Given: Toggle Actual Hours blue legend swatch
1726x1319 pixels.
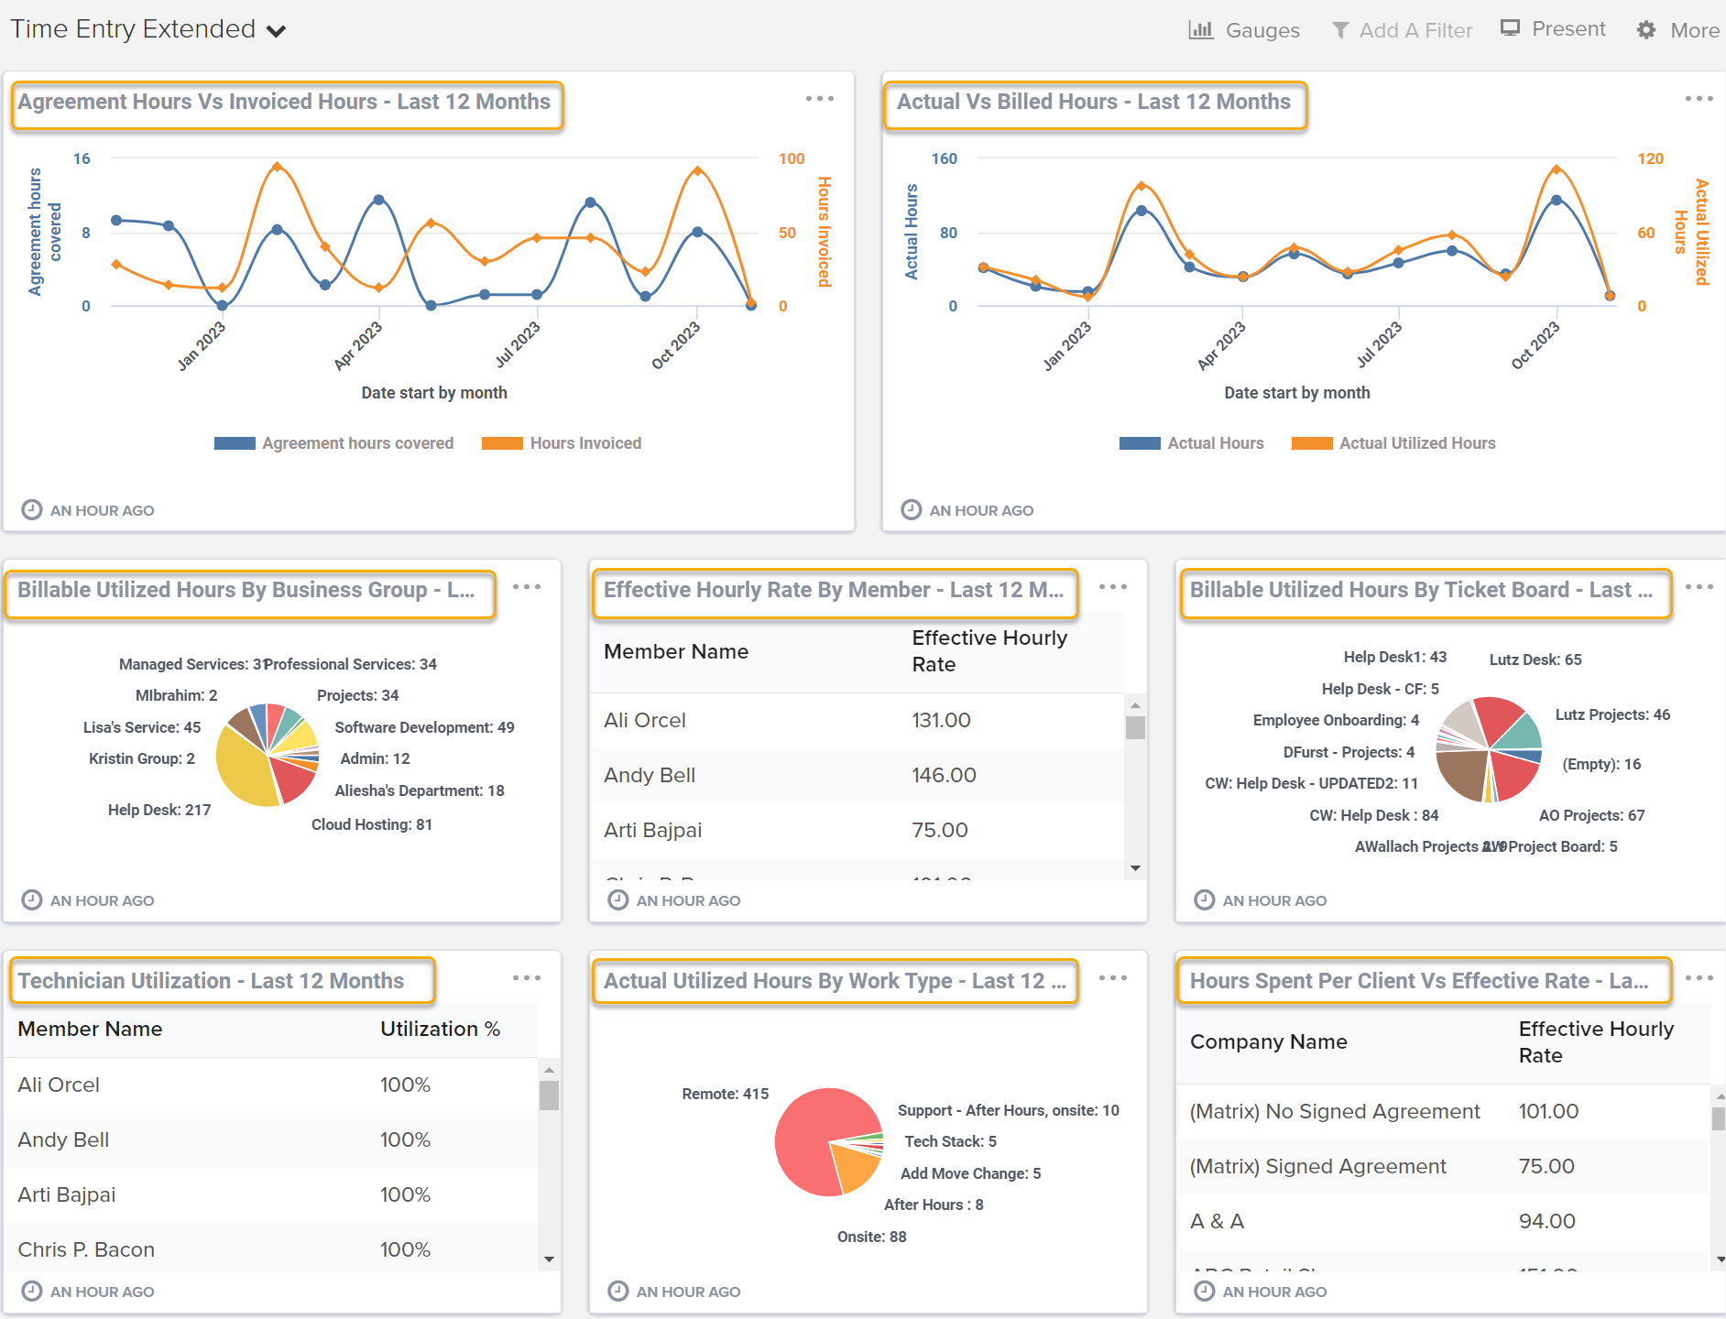Looking at the screenshot, I should point(1140,443).
